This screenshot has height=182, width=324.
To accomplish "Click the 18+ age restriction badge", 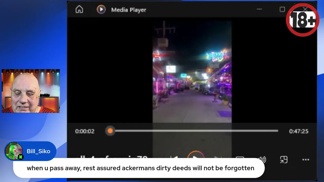I will pos(302,20).
